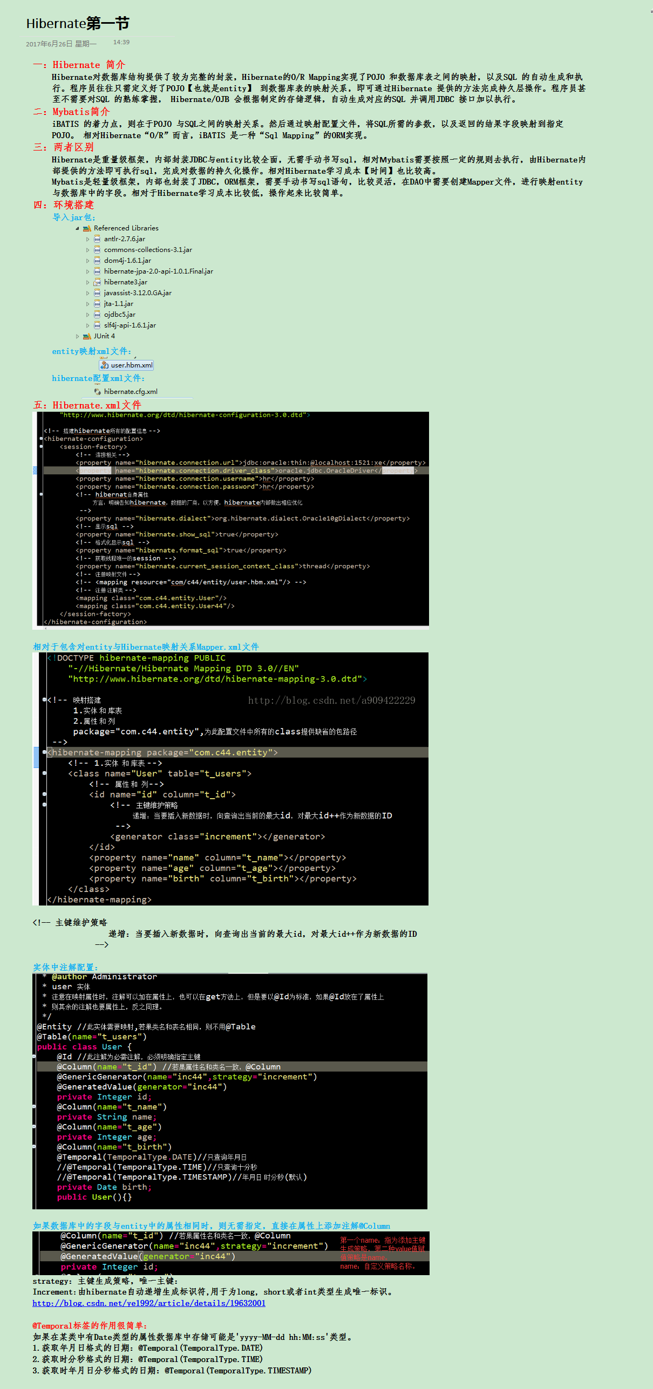Screen dimensions: 653x1389
Task: Click the entity映射xml文件 subheading
Action: [92, 351]
